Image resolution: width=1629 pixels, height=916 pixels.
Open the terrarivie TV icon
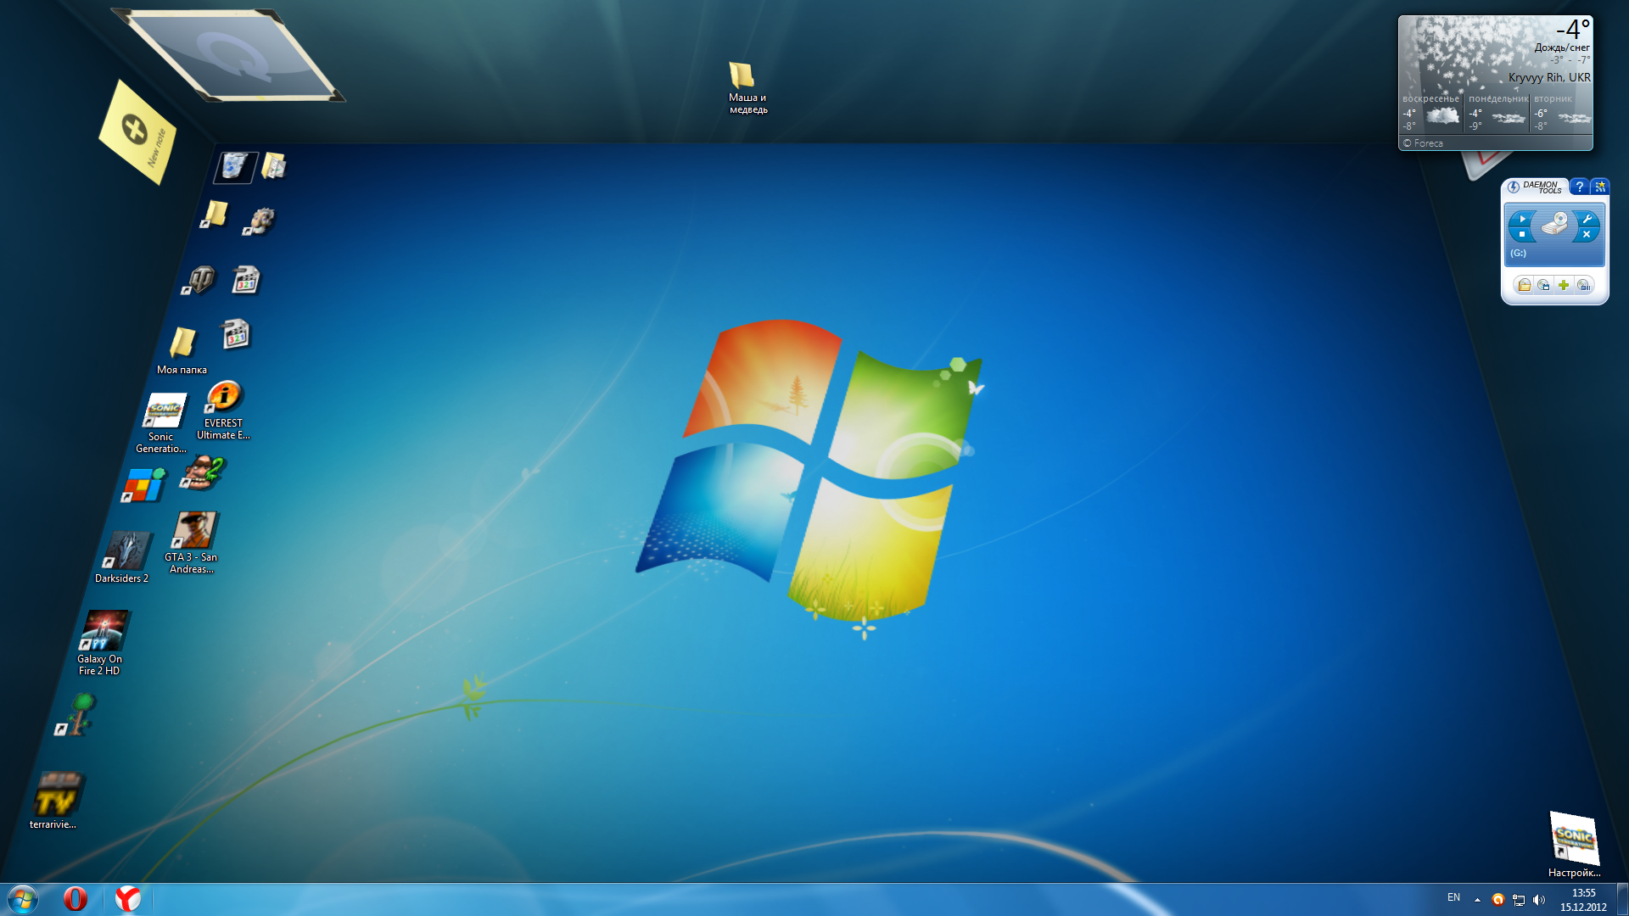coord(55,801)
